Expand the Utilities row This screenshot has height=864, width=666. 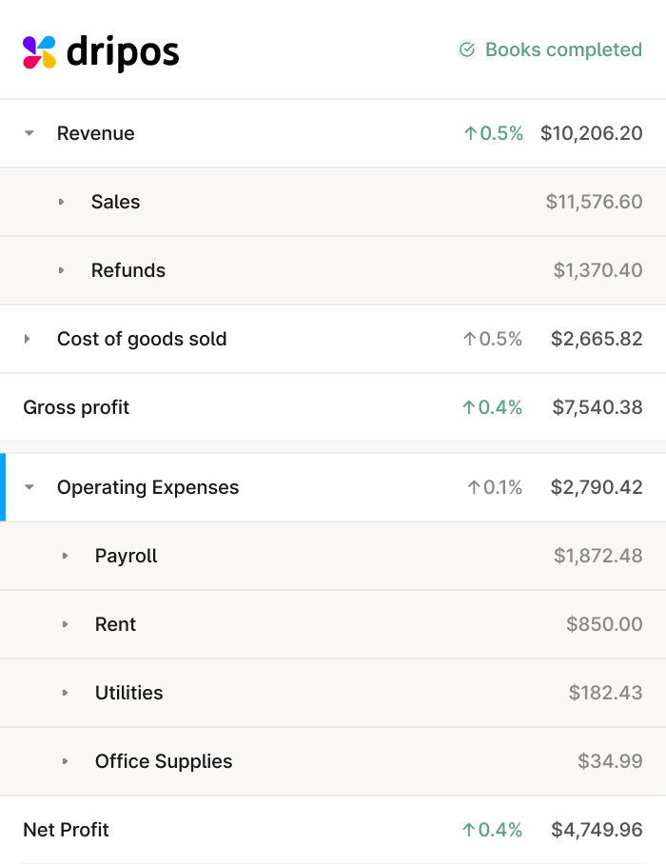click(x=66, y=694)
